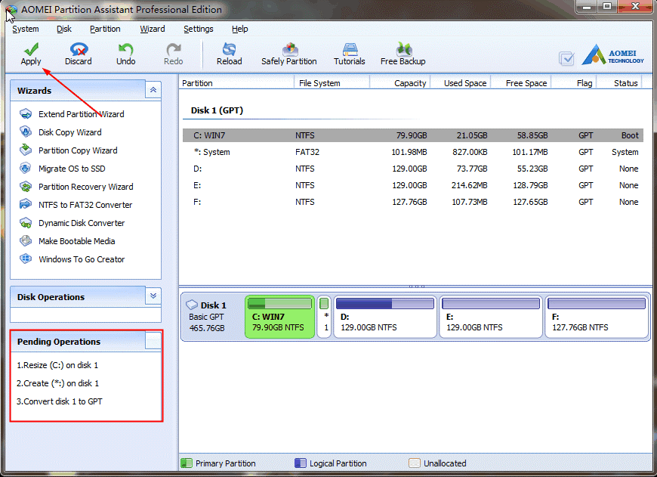Screen dimensions: 657x477
Task: Select the F: partition list row
Action: tap(413, 202)
